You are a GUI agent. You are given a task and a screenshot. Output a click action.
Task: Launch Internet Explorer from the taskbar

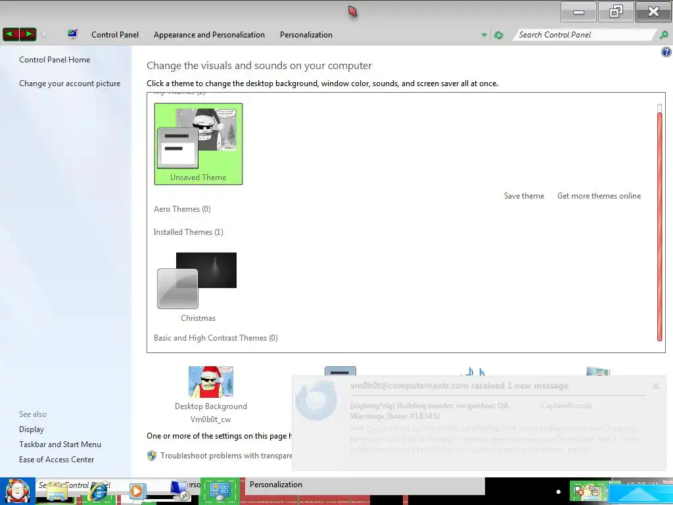[99, 492]
